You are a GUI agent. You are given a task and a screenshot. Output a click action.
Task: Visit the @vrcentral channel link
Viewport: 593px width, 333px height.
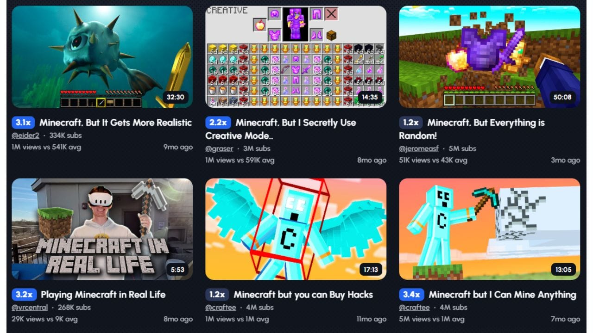(x=30, y=307)
